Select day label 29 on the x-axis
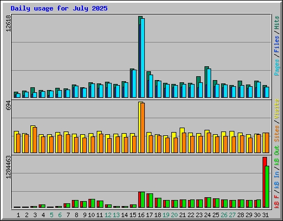The width and height of the screenshot is (283, 221). coord(249,215)
